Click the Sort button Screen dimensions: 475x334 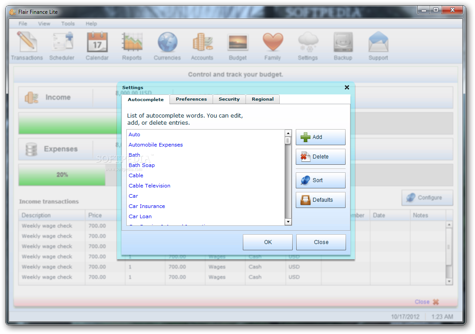pyautogui.click(x=321, y=180)
